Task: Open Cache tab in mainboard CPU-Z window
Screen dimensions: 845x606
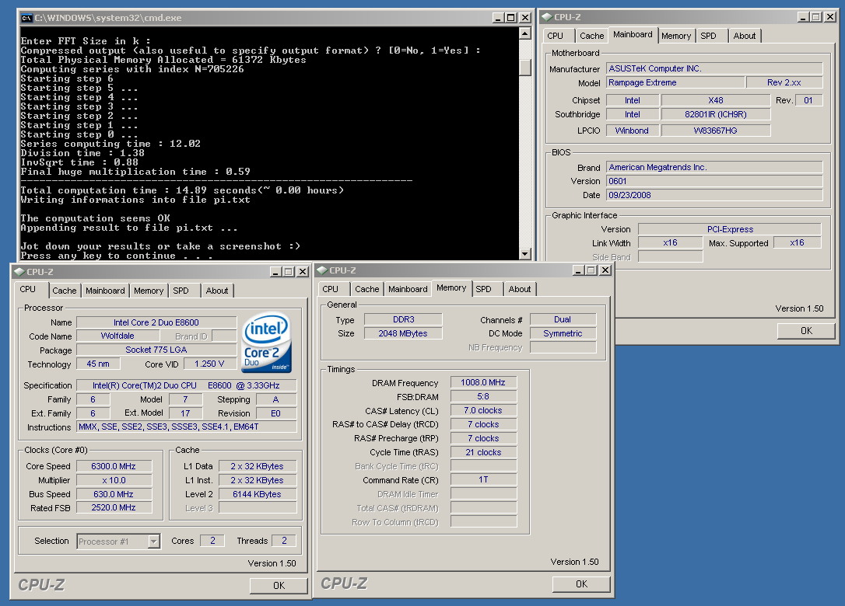Action: tap(591, 36)
